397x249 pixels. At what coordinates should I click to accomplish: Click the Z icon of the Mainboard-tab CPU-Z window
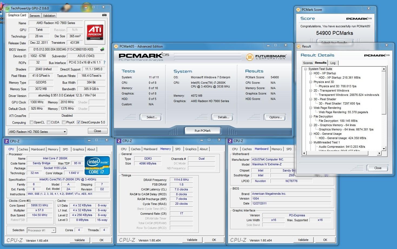(230, 141)
